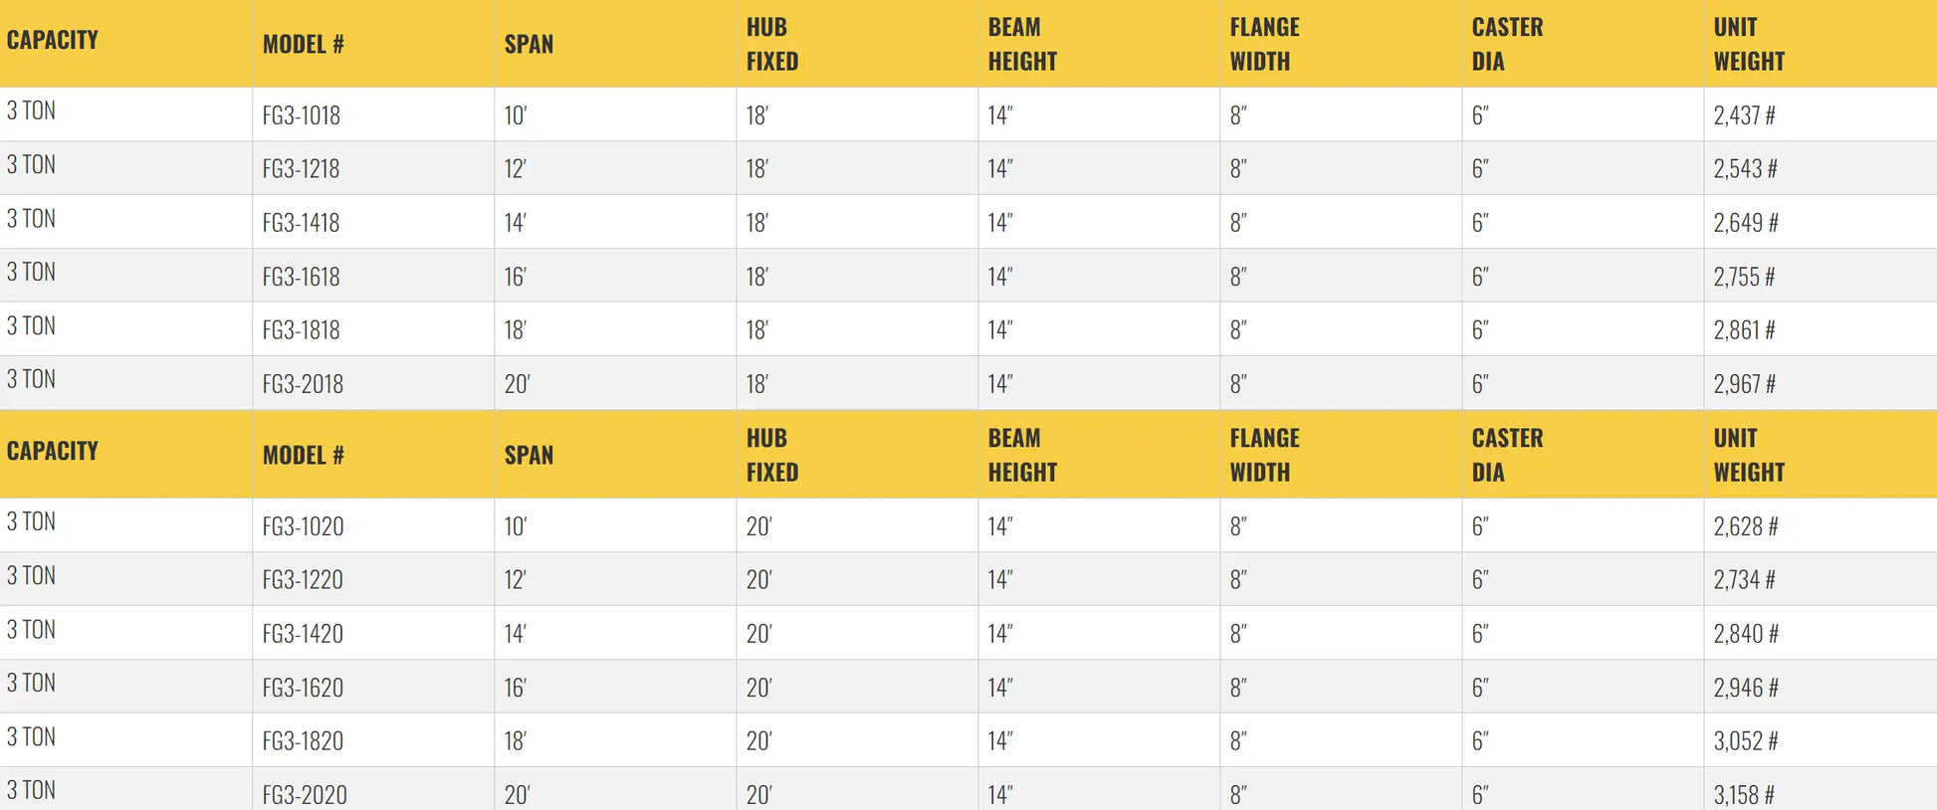1937x810 pixels.
Task: Click the 2,755 # unit weight value
Action: (x=1744, y=277)
